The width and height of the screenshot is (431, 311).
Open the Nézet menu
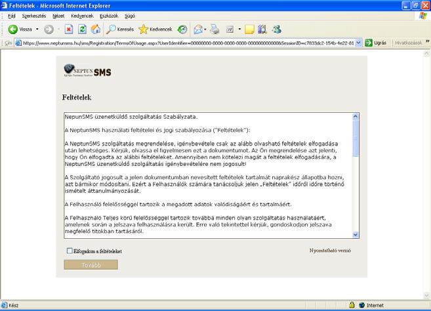(58, 16)
